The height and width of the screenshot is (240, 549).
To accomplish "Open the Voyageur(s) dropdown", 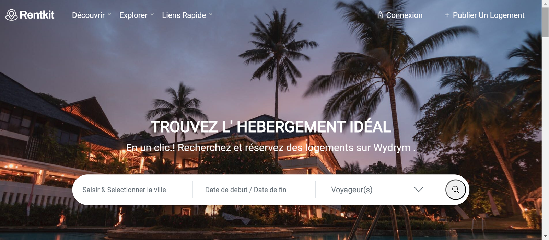I will [x=377, y=190].
